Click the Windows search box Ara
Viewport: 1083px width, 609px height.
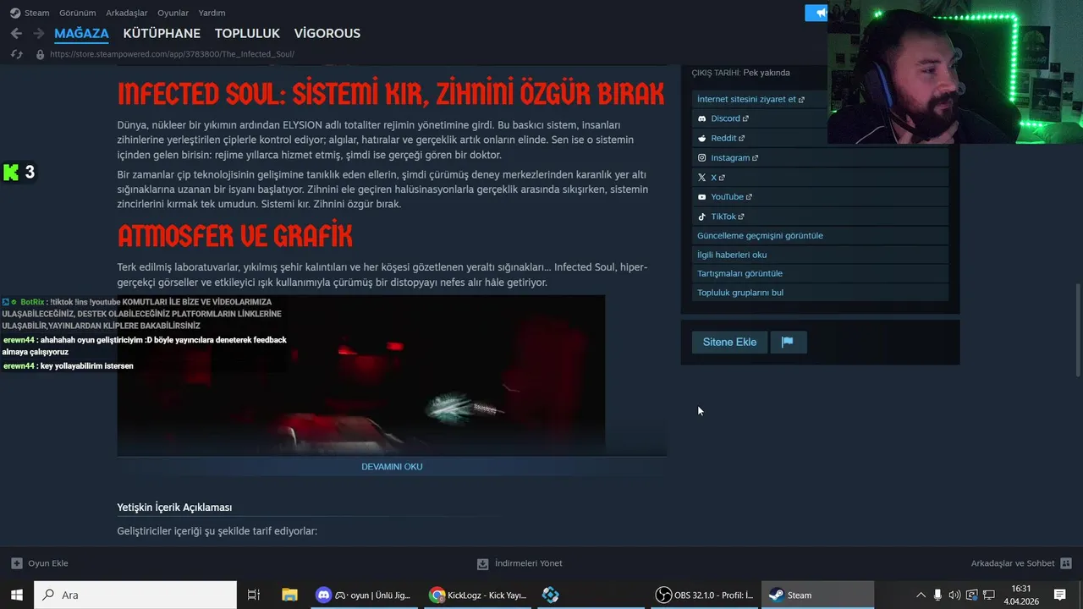click(135, 595)
